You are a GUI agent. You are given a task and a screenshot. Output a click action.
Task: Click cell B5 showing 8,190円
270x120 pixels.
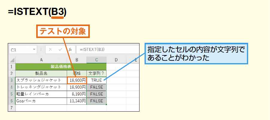tap(77, 94)
